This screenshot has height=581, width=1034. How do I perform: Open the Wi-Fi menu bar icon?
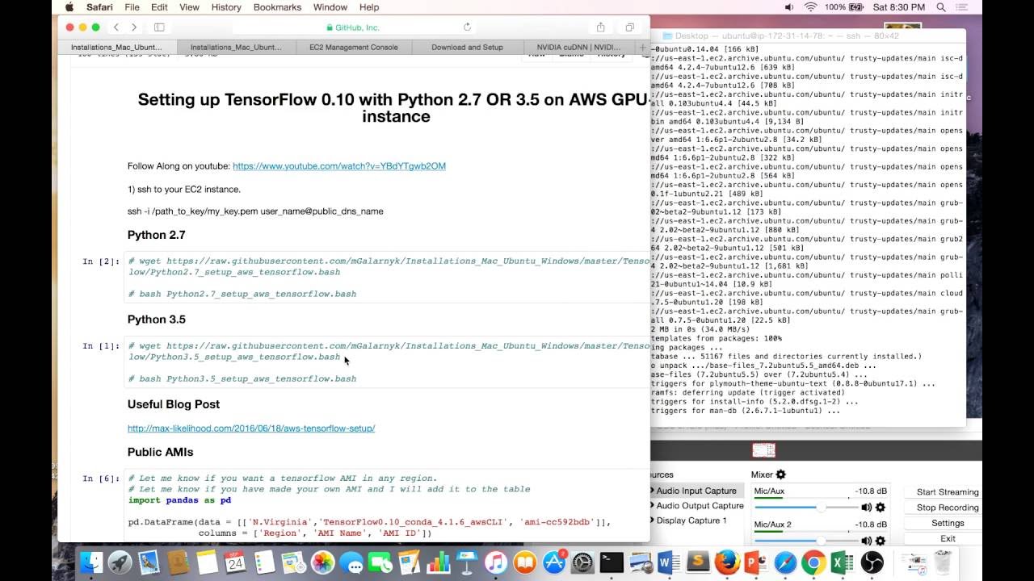(811, 7)
